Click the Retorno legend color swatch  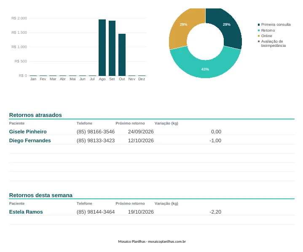point(259,30)
